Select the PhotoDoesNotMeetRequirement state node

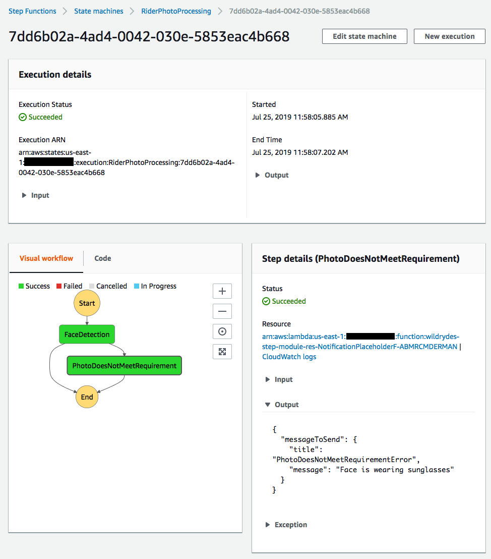[125, 365]
